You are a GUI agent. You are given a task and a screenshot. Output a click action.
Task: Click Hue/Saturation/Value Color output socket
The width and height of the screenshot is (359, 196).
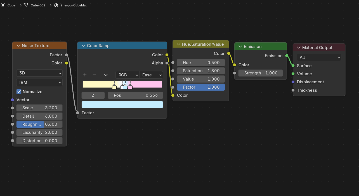point(228,54)
